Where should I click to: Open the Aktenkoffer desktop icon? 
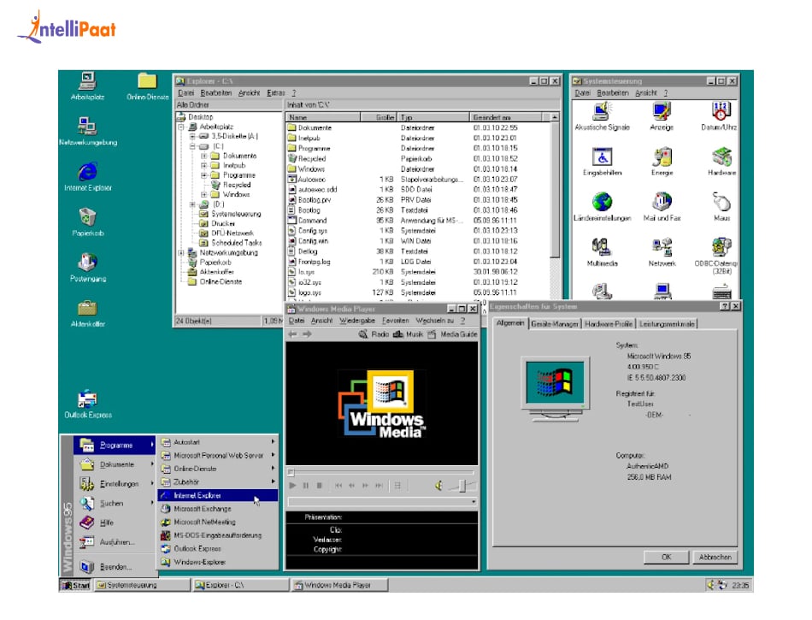click(x=87, y=313)
